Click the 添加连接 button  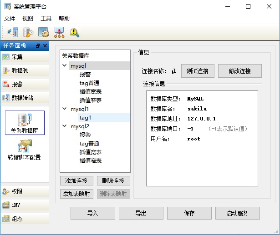[x=76, y=181]
